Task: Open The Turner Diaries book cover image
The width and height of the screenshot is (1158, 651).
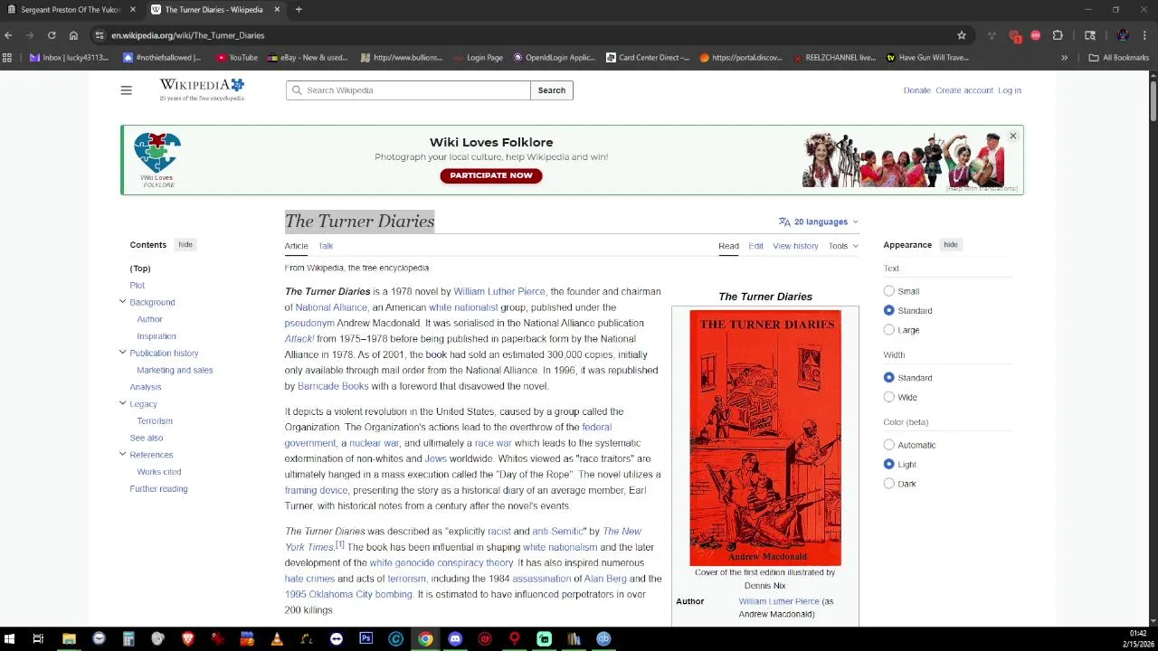Action: pos(765,438)
